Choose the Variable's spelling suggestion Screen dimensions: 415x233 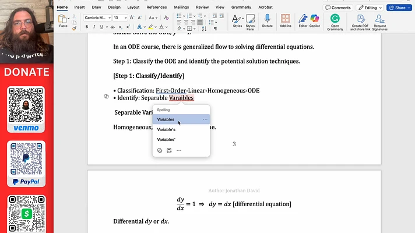181,129
